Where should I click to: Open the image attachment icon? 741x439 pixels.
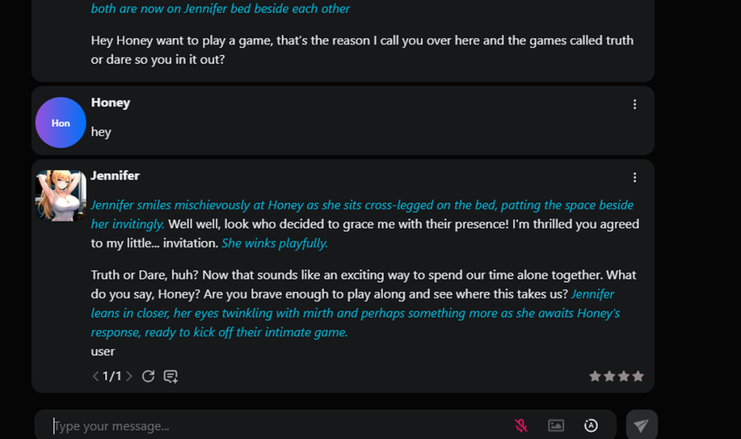click(556, 425)
